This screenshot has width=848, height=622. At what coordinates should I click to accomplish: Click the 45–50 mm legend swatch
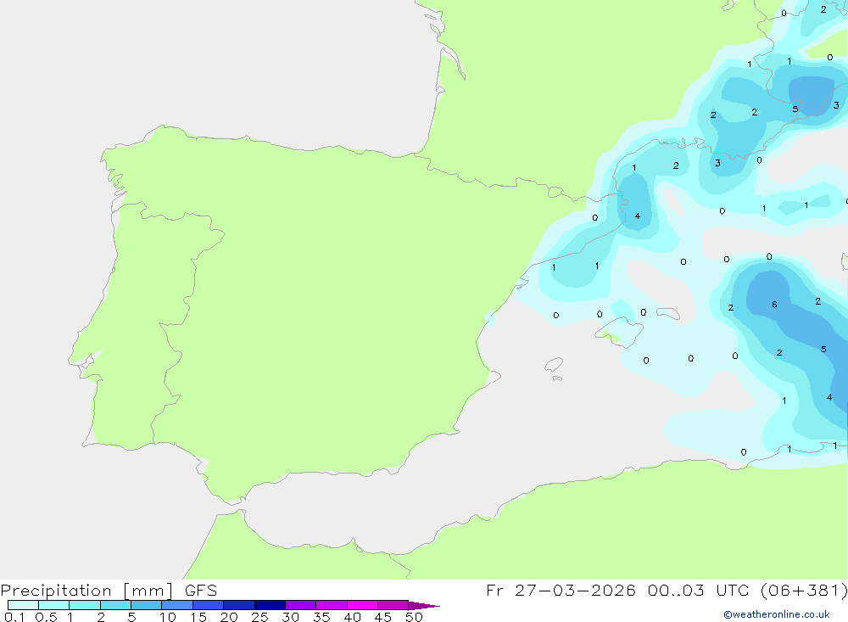tap(393, 605)
